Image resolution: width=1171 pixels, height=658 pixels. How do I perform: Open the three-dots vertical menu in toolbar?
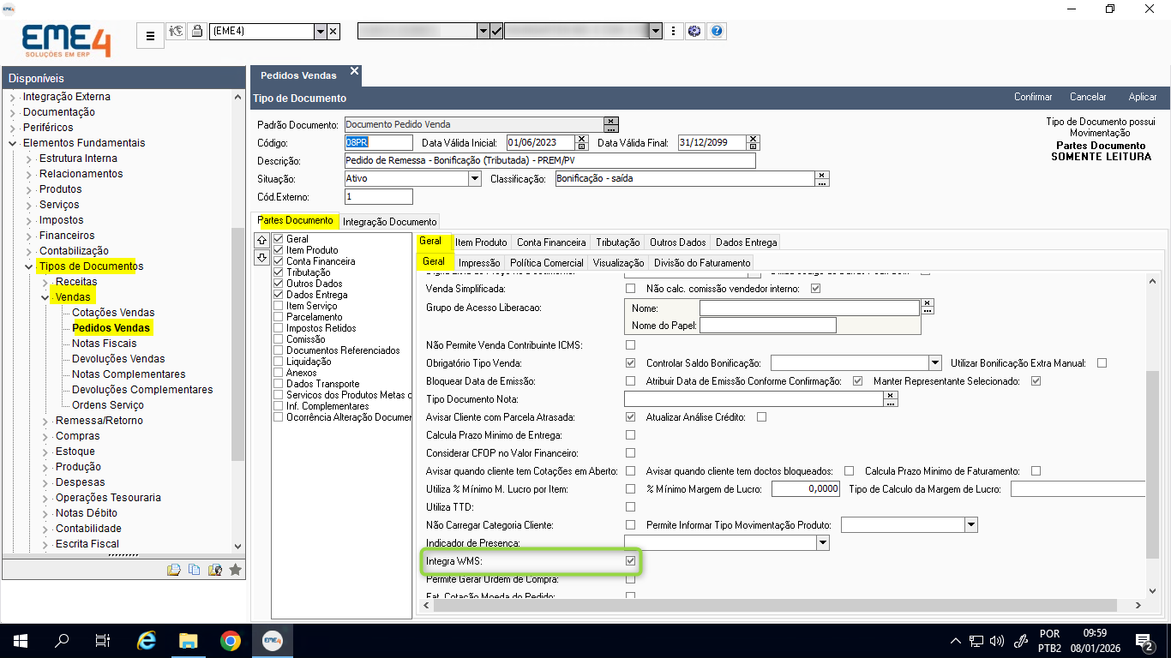click(x=675, y=32)
